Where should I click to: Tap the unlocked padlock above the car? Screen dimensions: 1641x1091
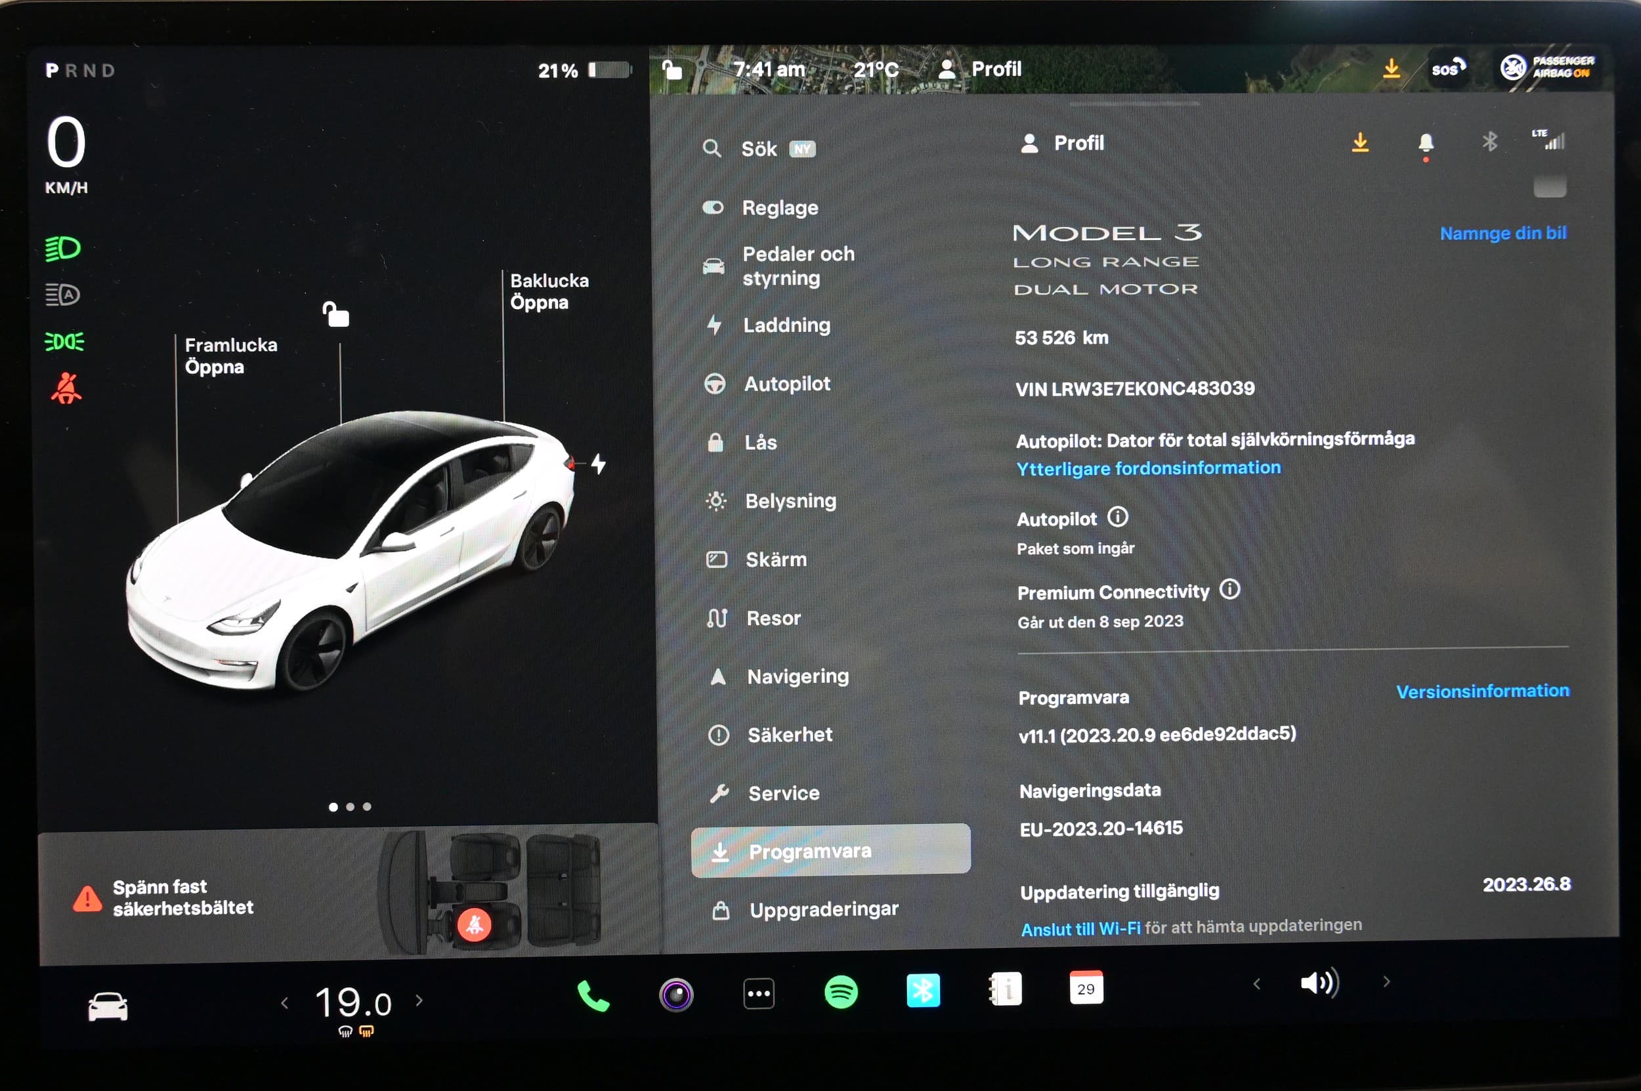(x=335, y=314)
